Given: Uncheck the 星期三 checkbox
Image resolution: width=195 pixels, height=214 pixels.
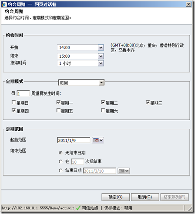Looking at the screenshot, I should [x=148, y=102].
